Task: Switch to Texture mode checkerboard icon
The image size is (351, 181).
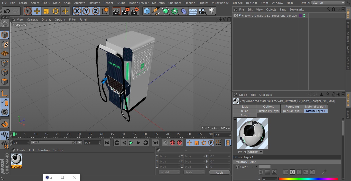Action: [x=5, y=44]
